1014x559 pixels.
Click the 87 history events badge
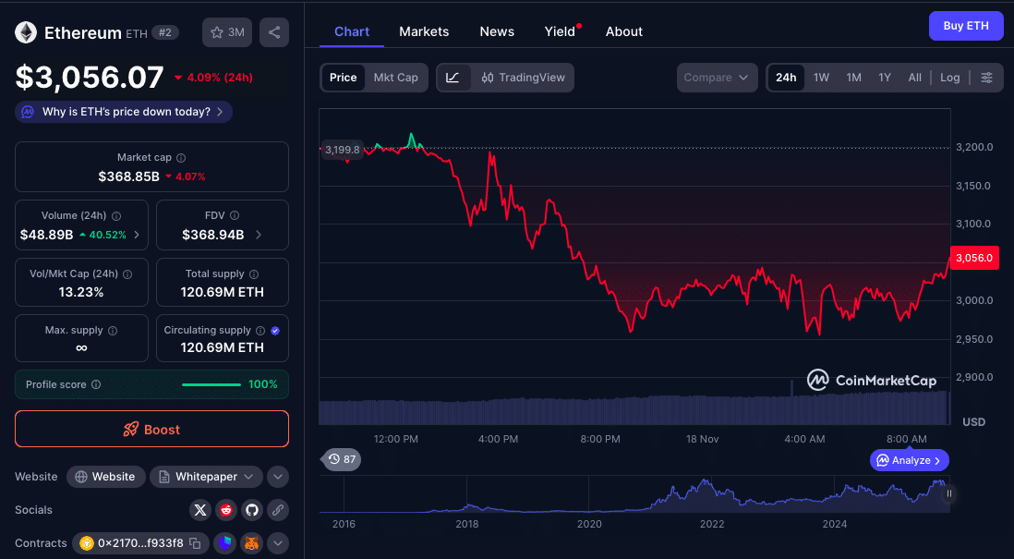tap(342, 459)
